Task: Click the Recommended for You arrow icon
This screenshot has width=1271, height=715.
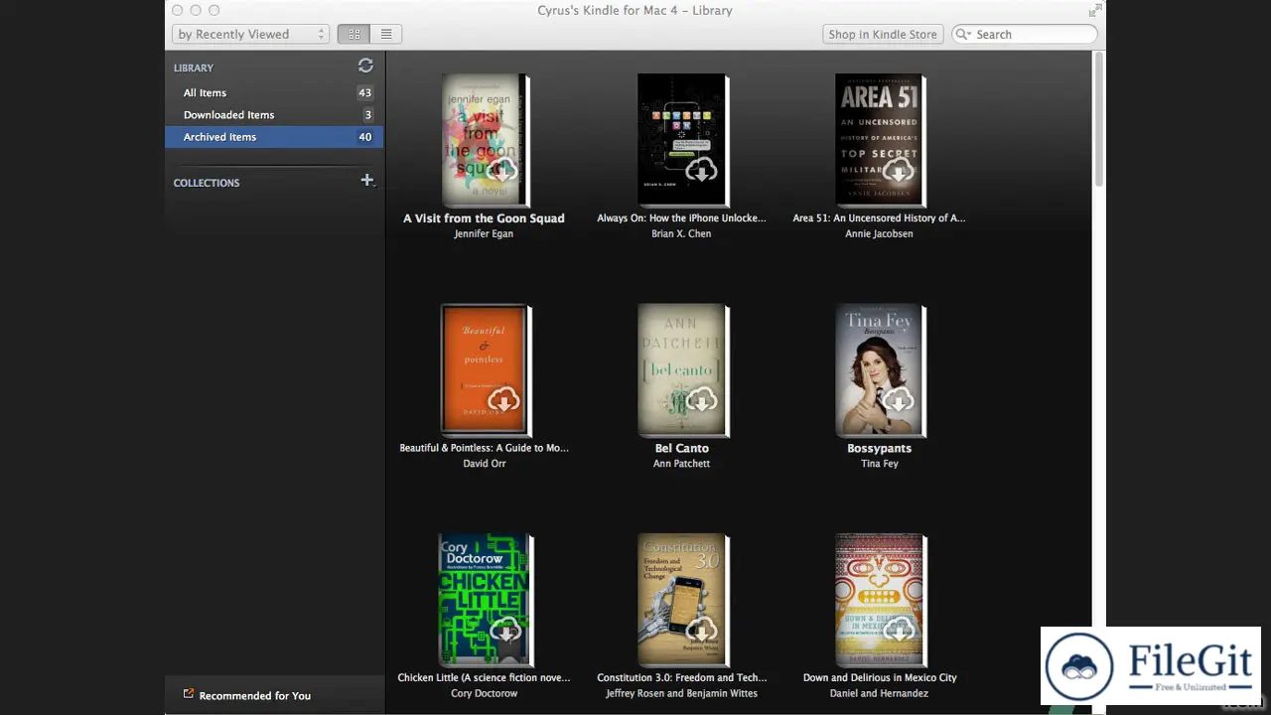Action: click(x=188, y=694)
